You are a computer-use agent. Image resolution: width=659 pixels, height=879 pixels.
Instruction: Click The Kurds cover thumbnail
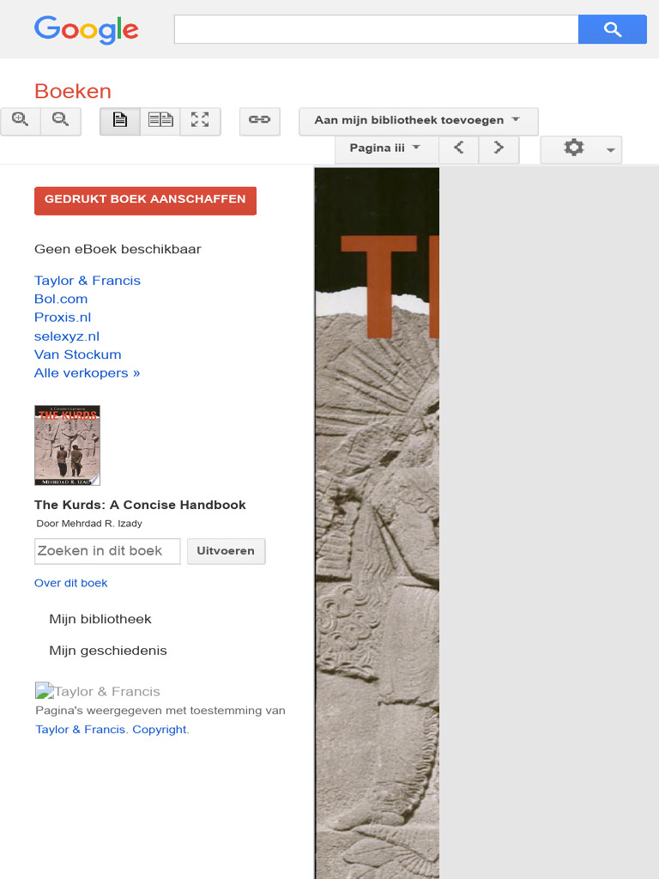pyautogui.click(x=67, y=446)
